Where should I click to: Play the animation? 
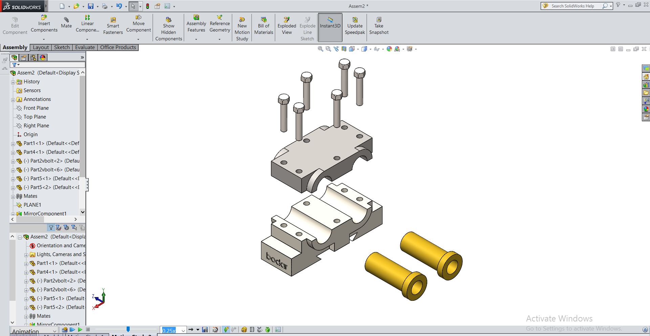(80, 330)
